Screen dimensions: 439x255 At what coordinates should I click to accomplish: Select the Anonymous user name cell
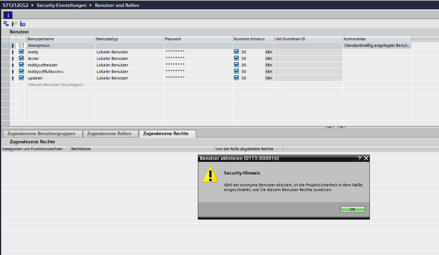(61, 45)
